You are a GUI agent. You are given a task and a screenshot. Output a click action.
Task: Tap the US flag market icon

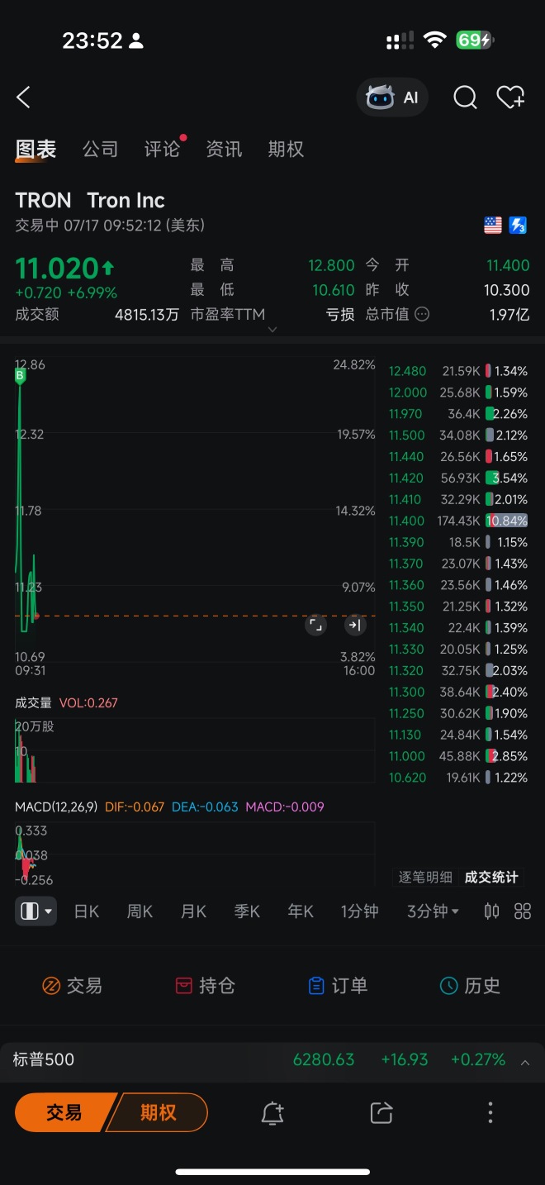point(493,225)
